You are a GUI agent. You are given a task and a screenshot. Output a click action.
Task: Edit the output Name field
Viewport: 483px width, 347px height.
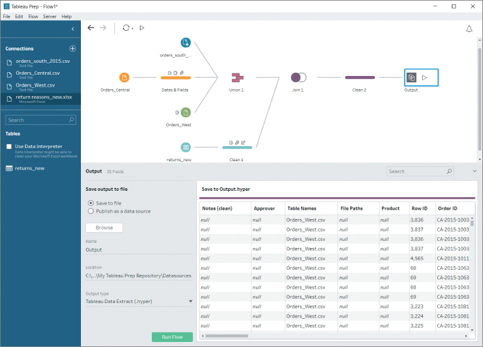[x=139, y=250]
